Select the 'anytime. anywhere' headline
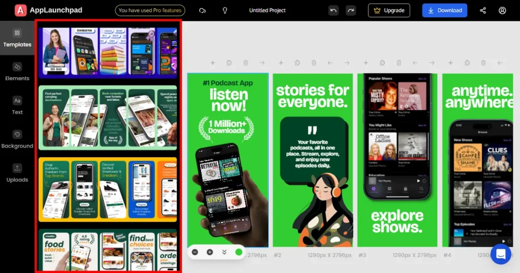This screenshot has width=520, height=273. [479, 96]
